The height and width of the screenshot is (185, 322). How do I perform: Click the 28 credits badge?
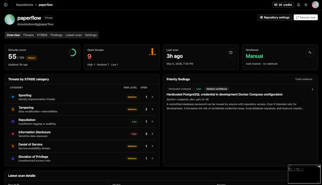[283, 5]
